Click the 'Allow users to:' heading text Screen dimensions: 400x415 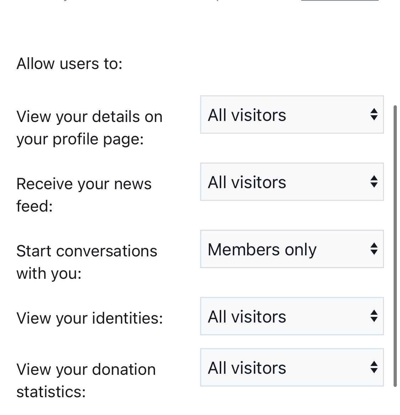[x=70, y=64]
